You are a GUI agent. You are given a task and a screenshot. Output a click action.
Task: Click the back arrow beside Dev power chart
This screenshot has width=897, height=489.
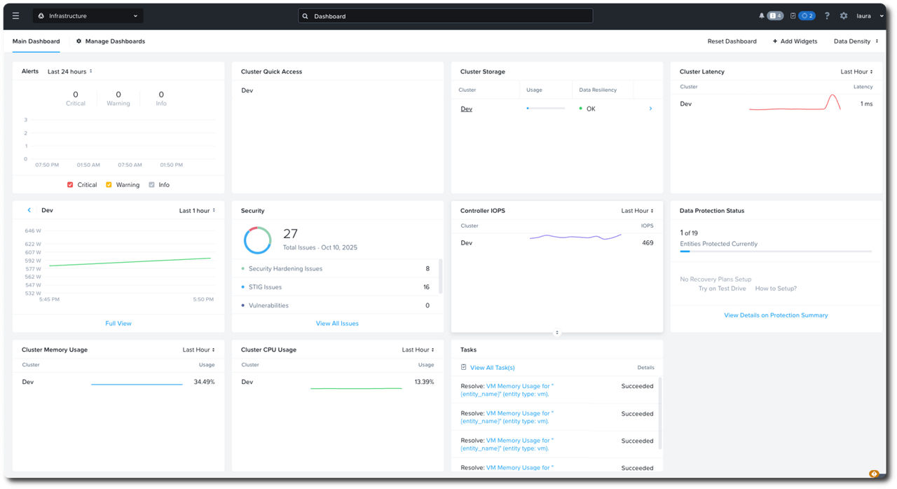pos(29,210)
